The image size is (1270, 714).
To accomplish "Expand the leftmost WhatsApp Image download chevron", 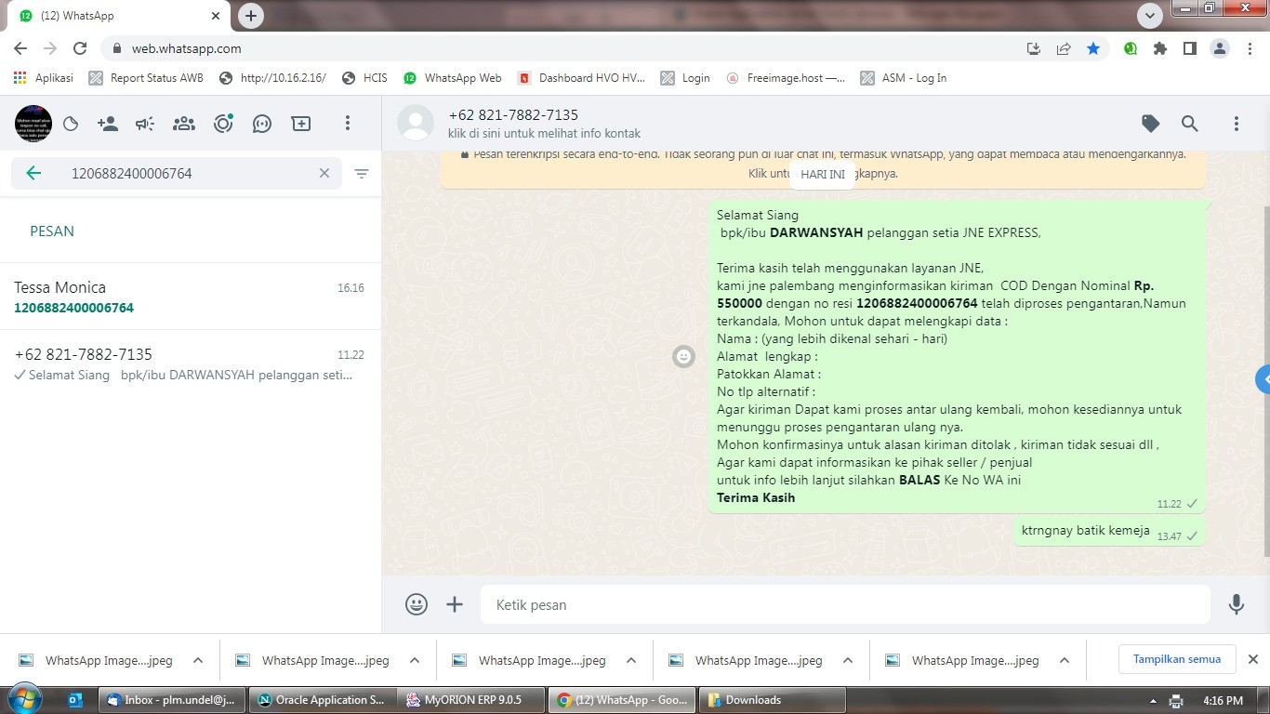I will pos(197,660).
